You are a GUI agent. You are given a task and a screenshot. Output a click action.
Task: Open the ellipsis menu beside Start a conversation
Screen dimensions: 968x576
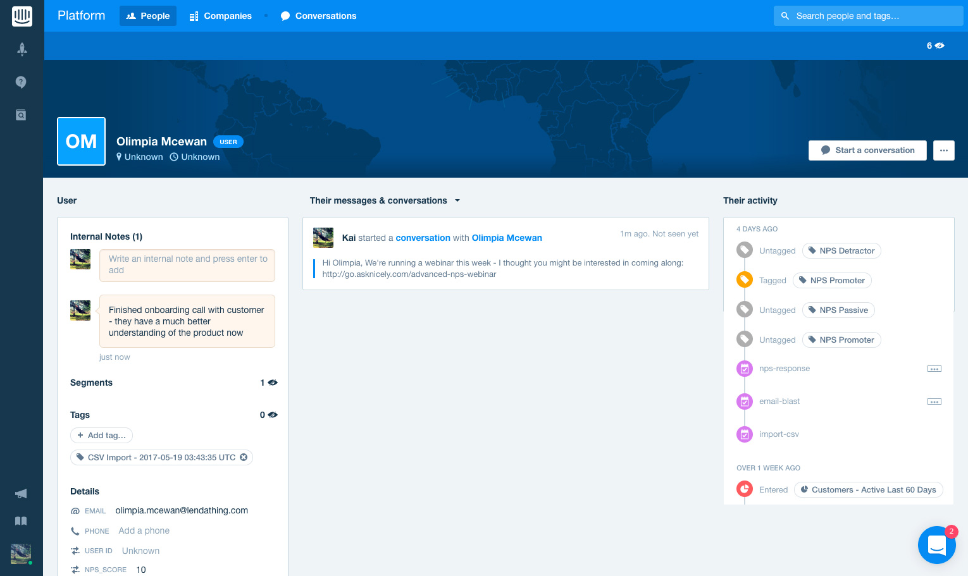pyautogui.click(x=943, y=150)
